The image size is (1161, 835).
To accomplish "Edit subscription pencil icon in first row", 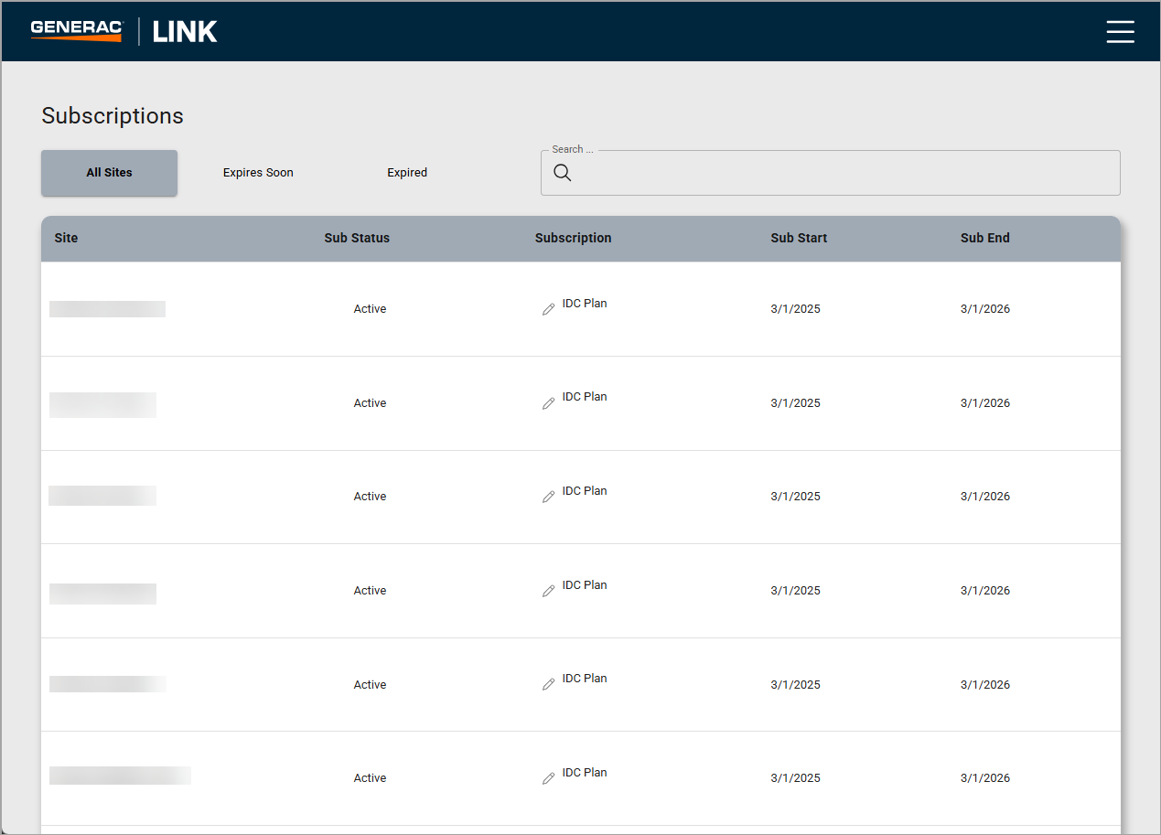I will click(x=548, y=310).
